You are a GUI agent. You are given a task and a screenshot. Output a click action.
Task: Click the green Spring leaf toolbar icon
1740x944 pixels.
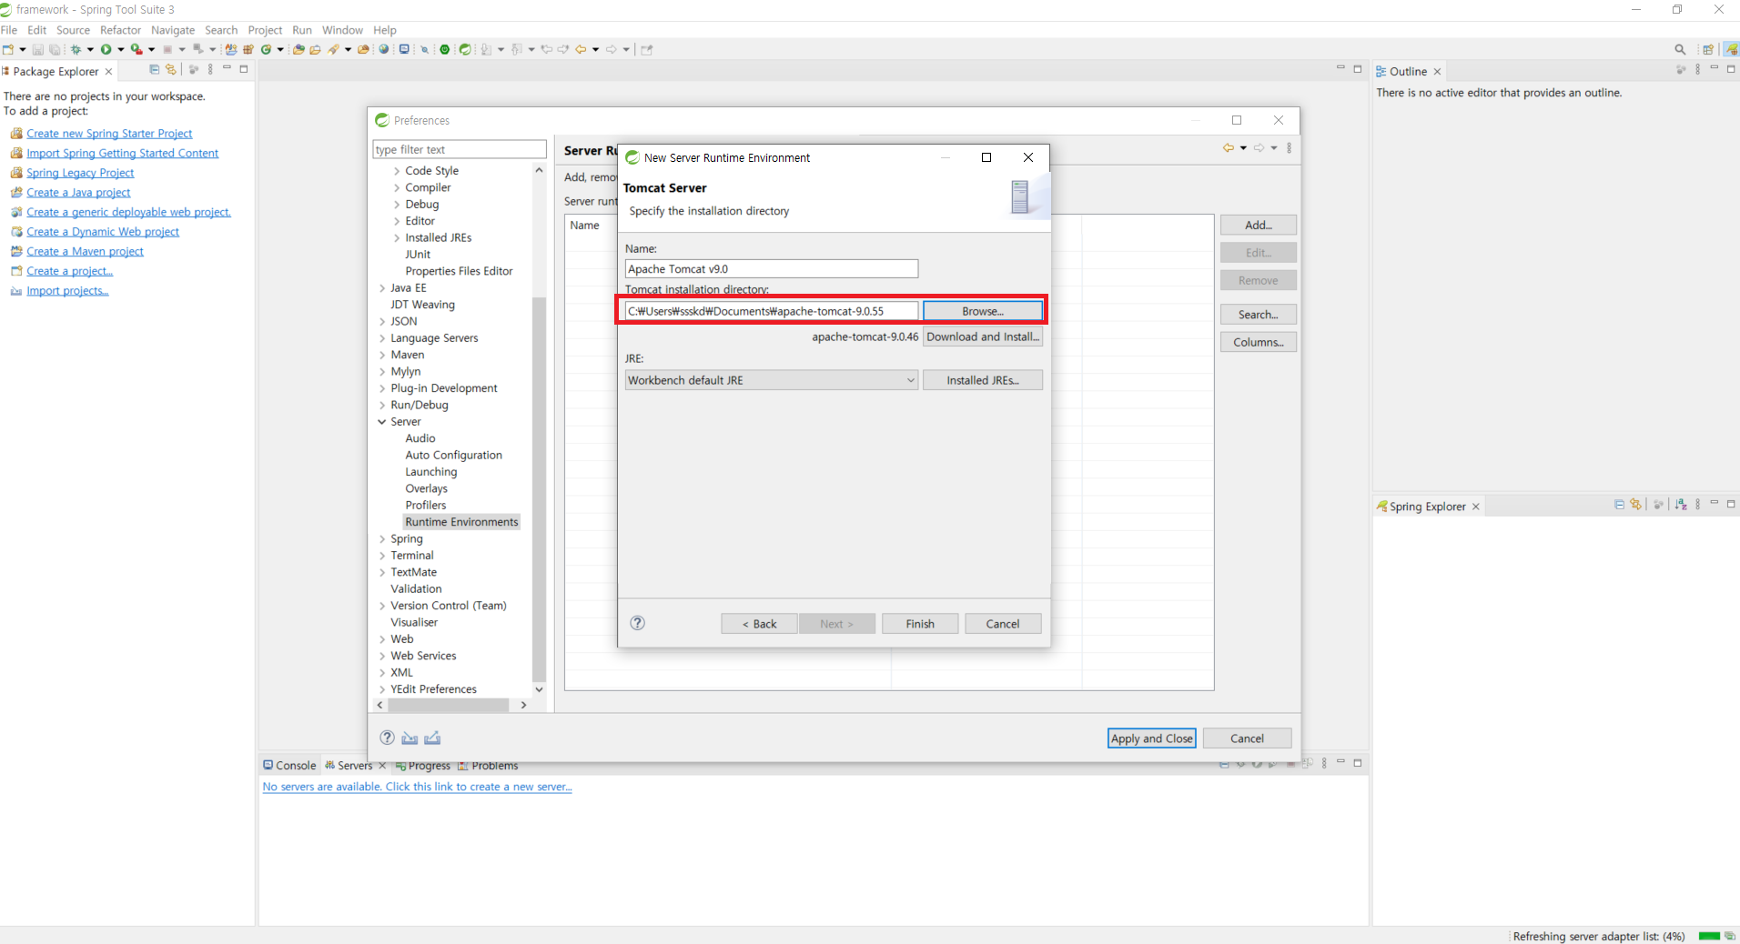(x=465, y=49)
